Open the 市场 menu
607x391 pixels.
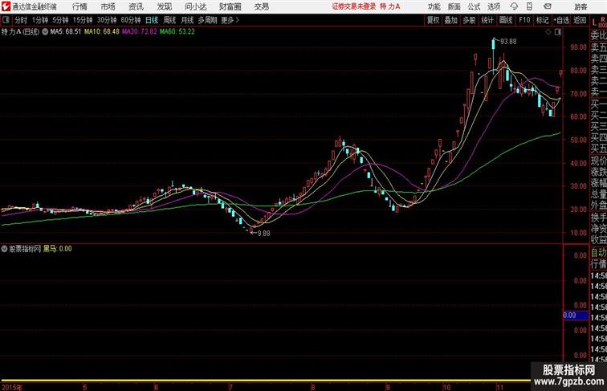tap(108, 6)
